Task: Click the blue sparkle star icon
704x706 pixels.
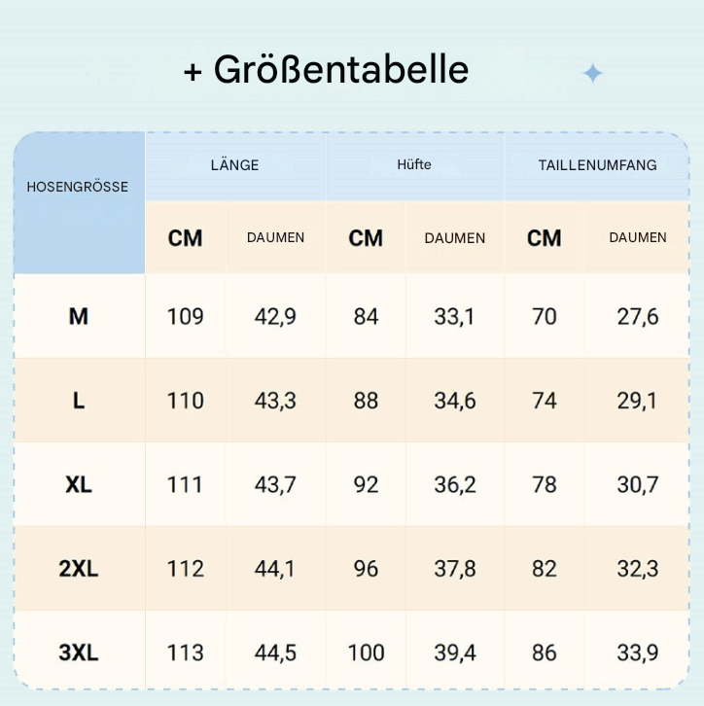Action: pos(592,73)
